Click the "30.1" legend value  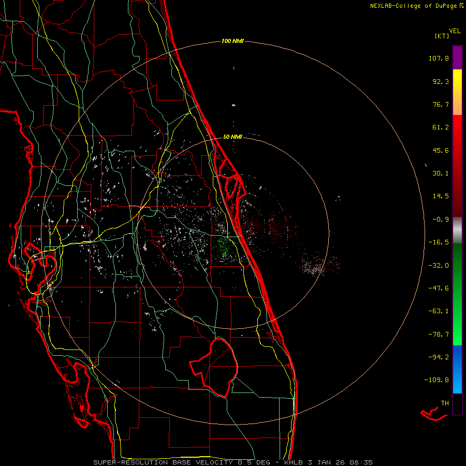[441, 173]
